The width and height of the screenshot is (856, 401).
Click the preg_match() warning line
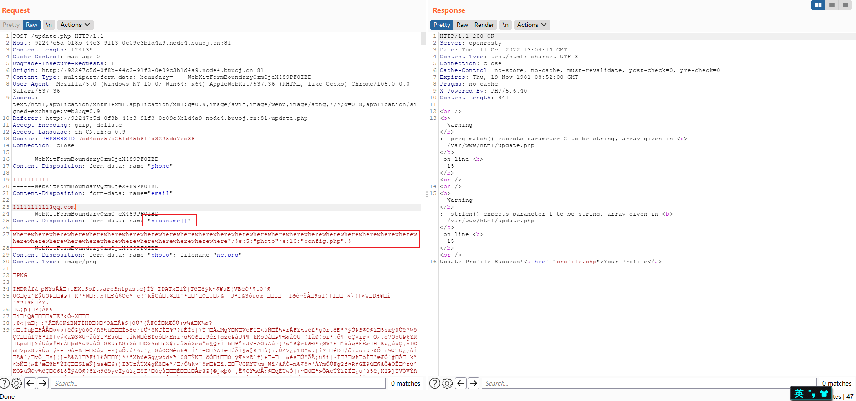pyautogui.click(x=563, y=139)
